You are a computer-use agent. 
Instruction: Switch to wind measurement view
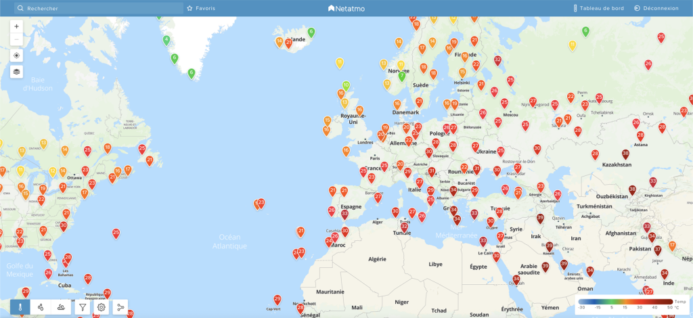(61, 307)
